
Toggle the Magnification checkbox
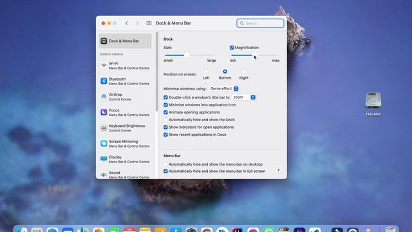[x=232, y=48]
